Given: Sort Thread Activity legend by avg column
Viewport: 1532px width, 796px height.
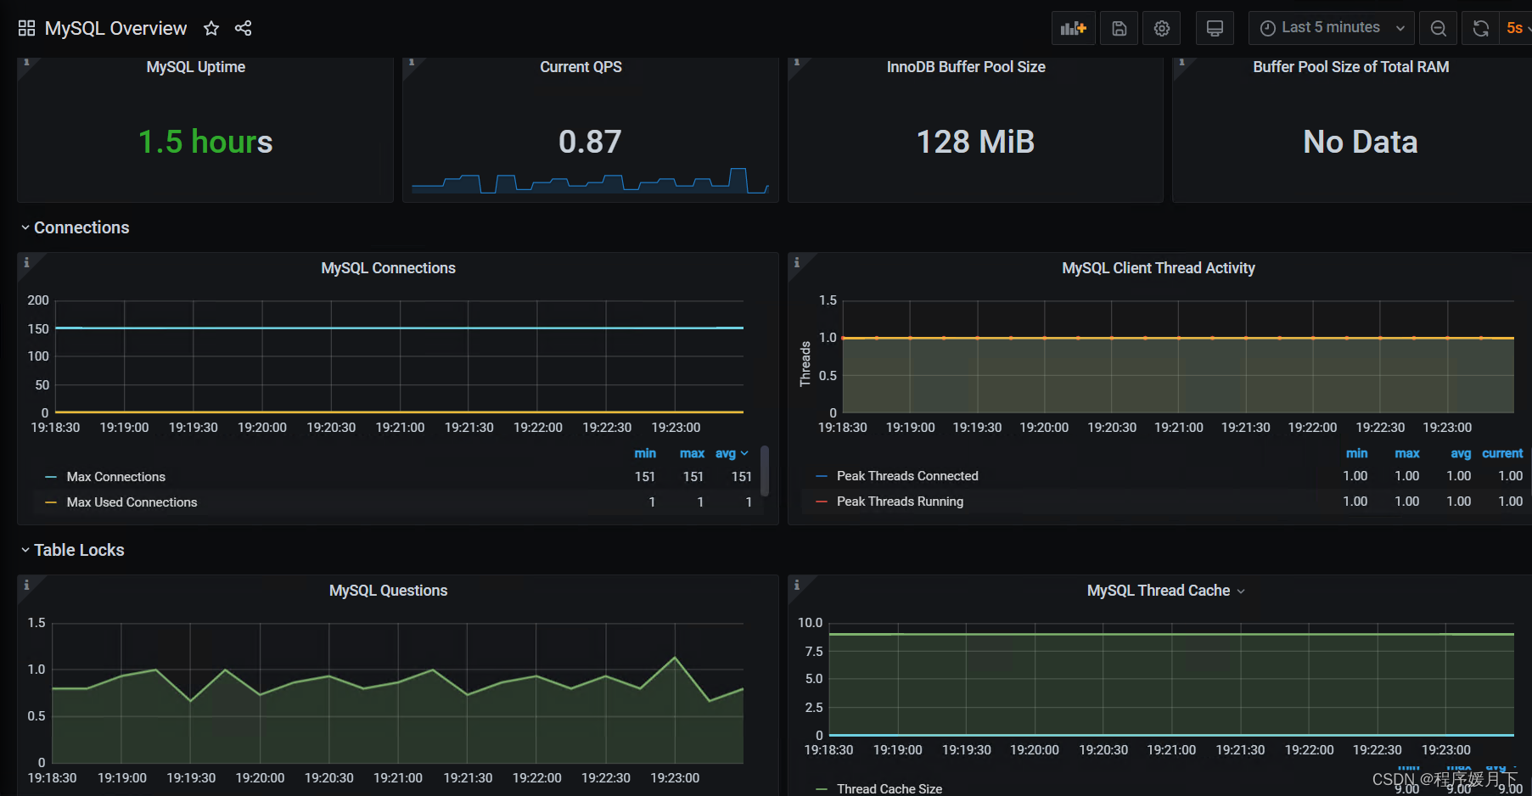Looking at the screenshot, I should (x=1460, y=453).
